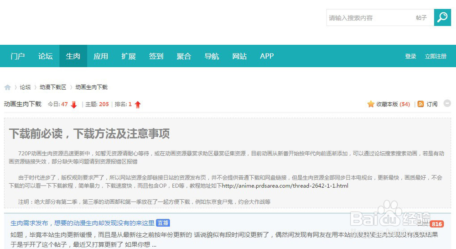
Task: Select the 生肉 navigation tab
Action: click(73, 56)
